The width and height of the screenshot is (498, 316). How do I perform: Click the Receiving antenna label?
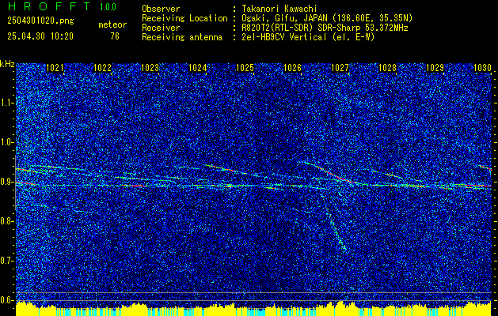182,37
